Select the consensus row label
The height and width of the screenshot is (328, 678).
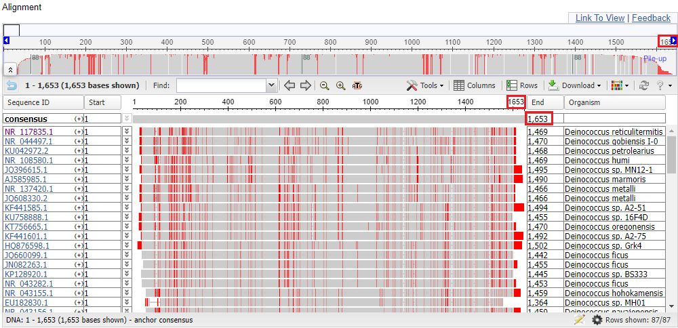(x=26, y=119)
